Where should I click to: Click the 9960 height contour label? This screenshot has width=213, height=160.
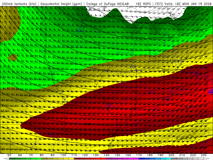point(135,91)
